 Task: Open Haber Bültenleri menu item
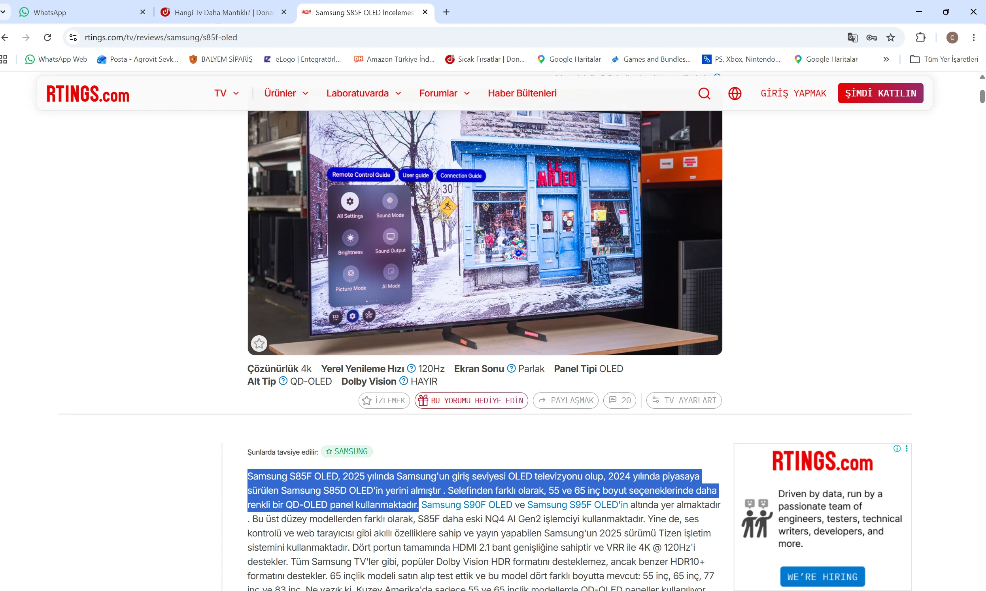(522, 93)
